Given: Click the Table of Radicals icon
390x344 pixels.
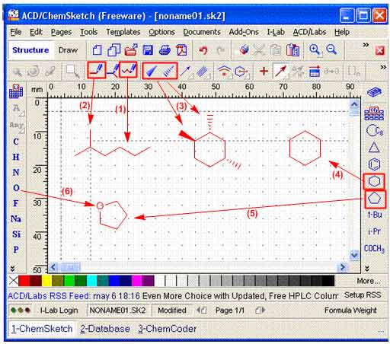Looking at the screenshot, I should pos(374,113).
